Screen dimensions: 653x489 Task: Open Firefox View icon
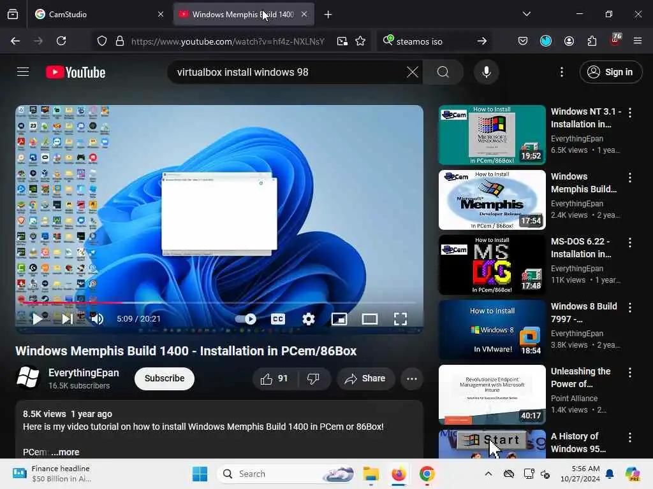(13, 14)
